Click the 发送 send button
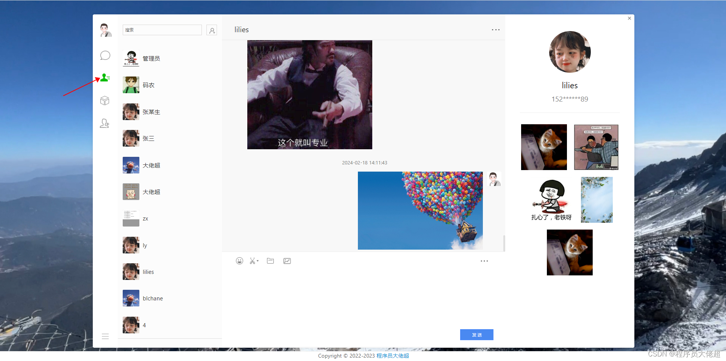Screen dimensions: 726x361 click(x=477, y=334)
